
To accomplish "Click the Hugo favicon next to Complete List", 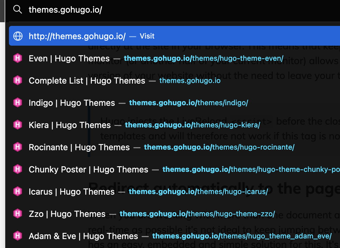I will pyautogui.click(x=18, y=81).
